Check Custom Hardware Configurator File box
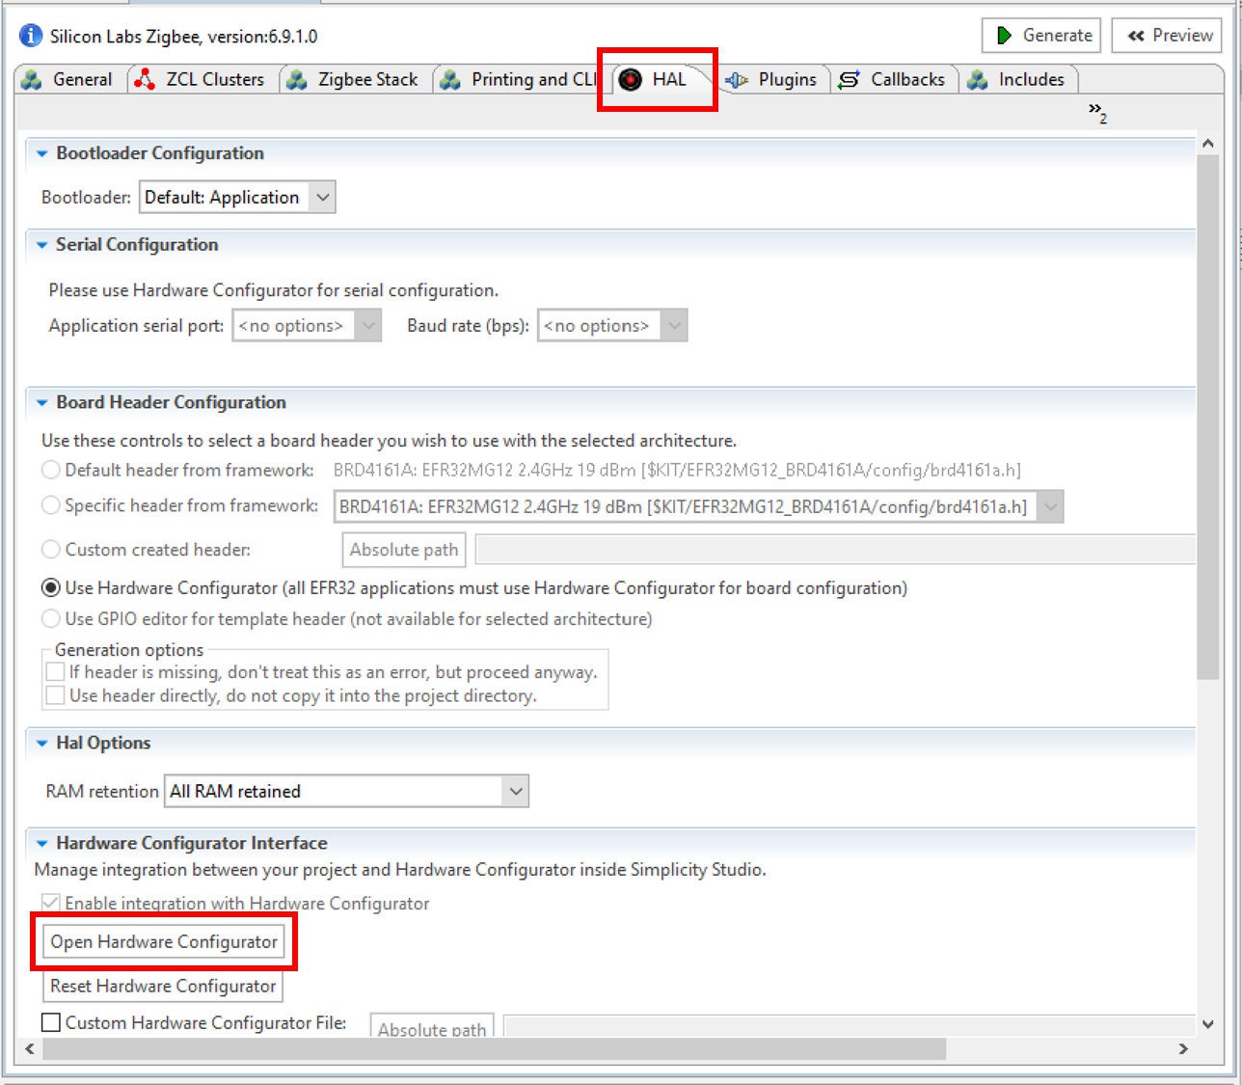 pos(51,1022)
